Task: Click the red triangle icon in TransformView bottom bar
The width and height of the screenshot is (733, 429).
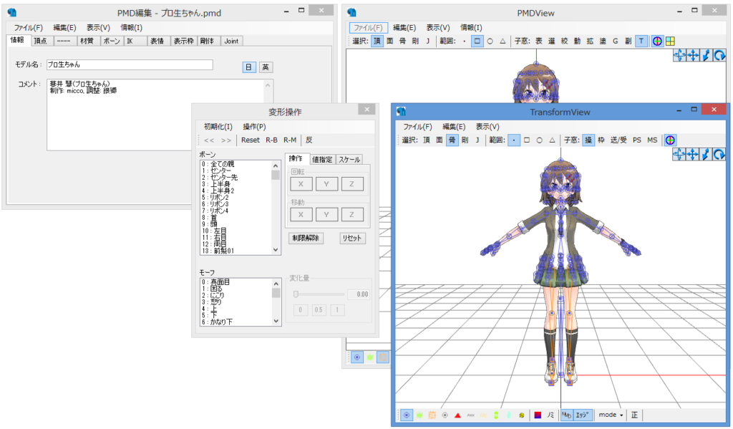Action: pyautogui.click(x=457, y=415)
